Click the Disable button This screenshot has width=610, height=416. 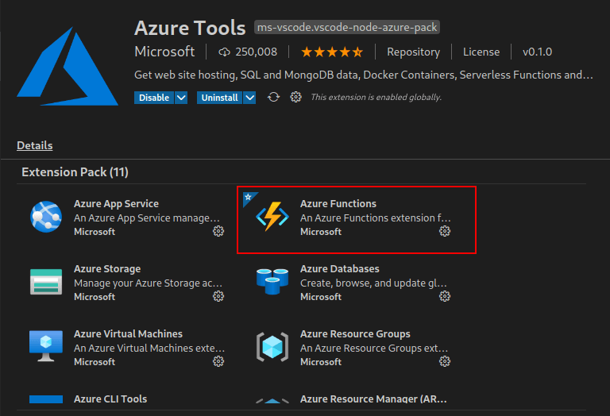154,98
